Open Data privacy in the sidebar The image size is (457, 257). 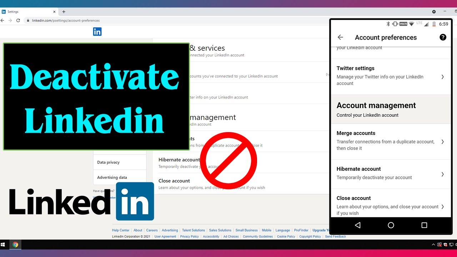coord(120,162)
